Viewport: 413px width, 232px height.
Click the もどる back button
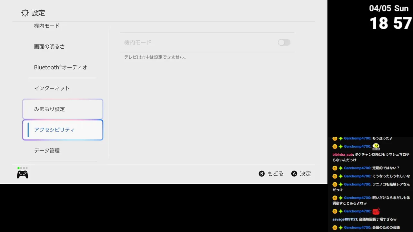click(271, 174)
